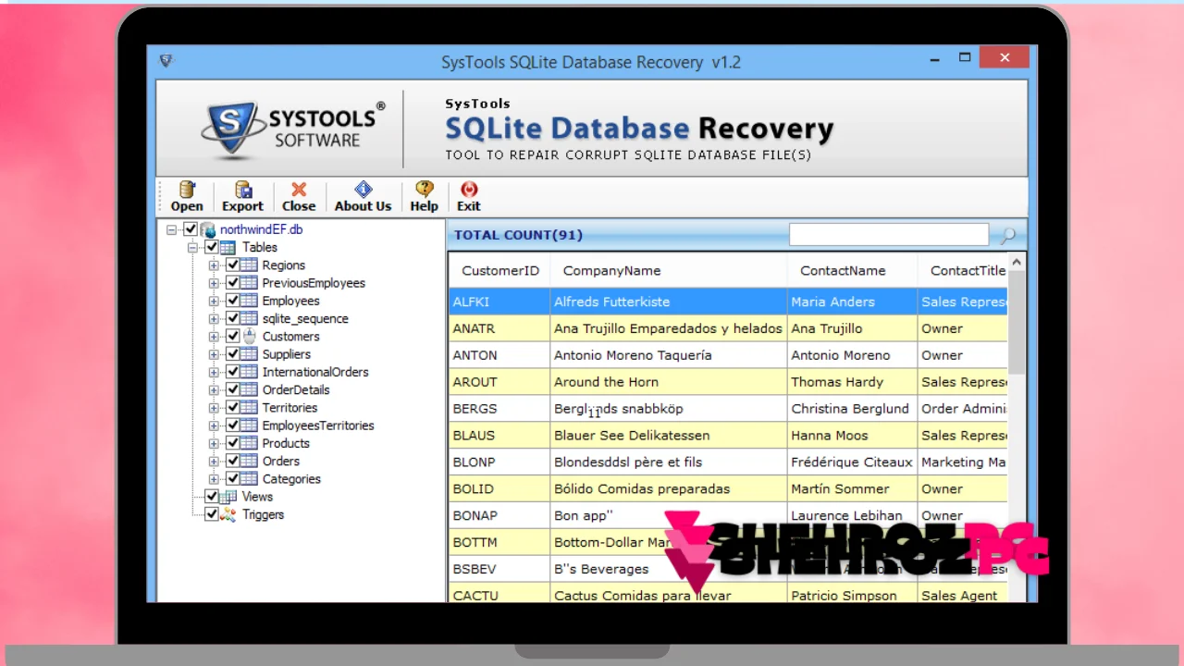Click the EmployeesTerritories table icon
1184x666 pixels.
(x=249, y=425)
